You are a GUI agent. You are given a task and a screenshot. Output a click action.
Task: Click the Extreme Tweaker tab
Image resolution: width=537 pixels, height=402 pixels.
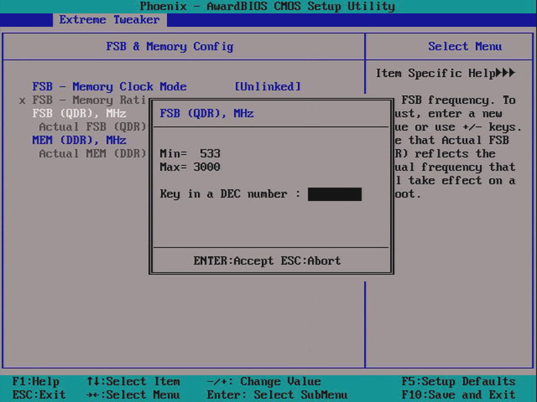109,19
